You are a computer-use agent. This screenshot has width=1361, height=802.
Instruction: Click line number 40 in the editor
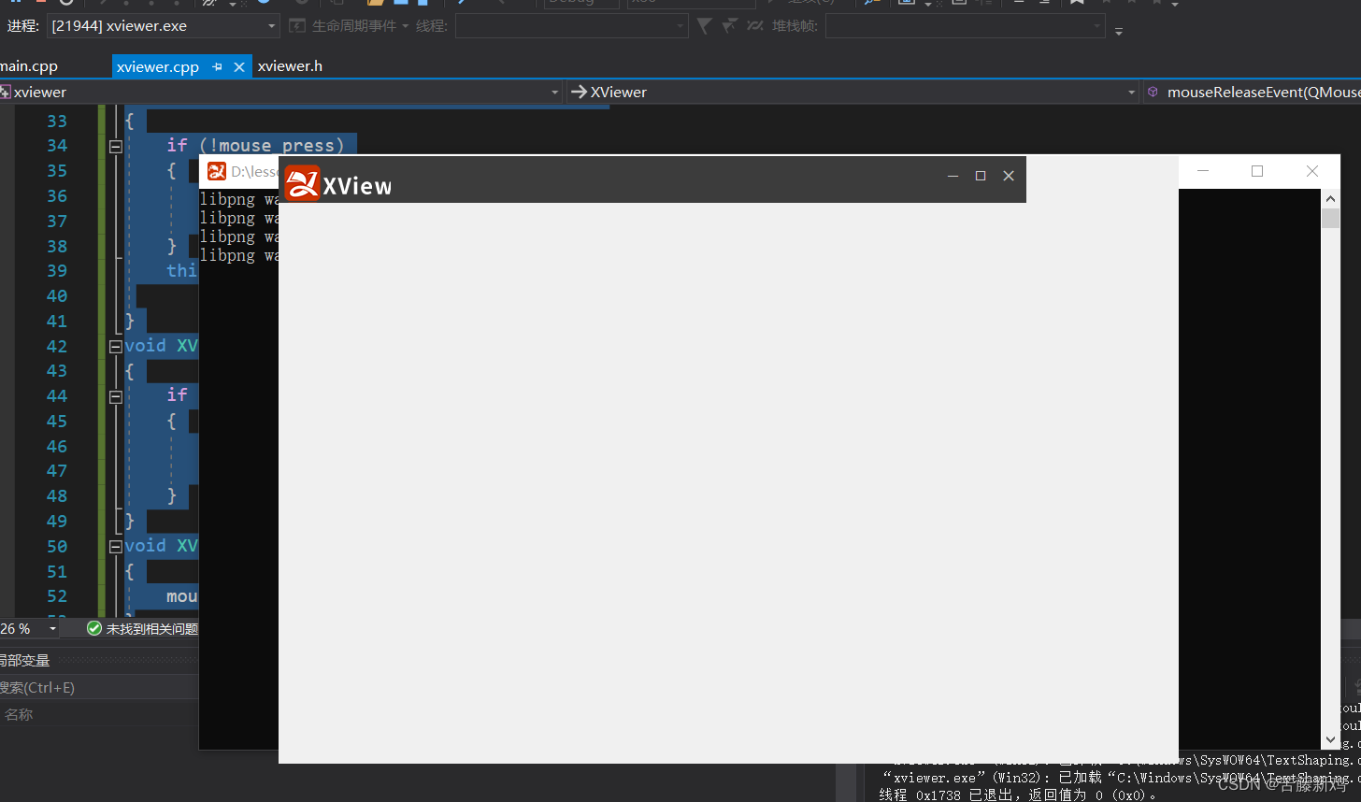(57, 295)
